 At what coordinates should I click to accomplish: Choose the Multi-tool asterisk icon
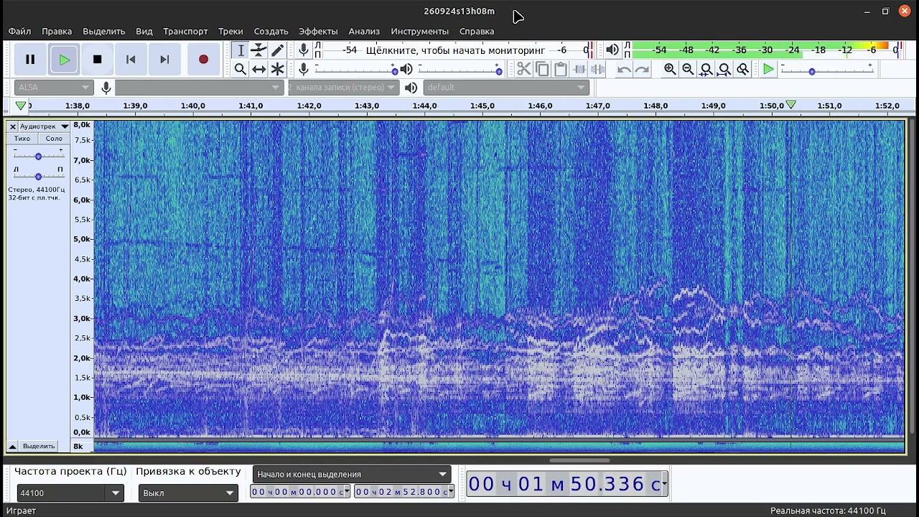(278, 69)
